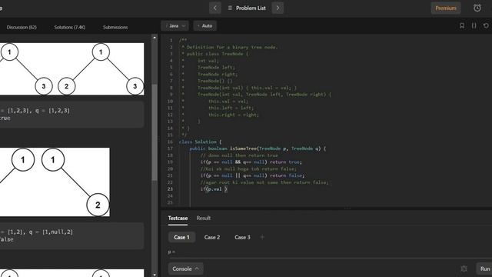492x277 pixels.
Task: Click line 19 return true statement
Action: 286,162
